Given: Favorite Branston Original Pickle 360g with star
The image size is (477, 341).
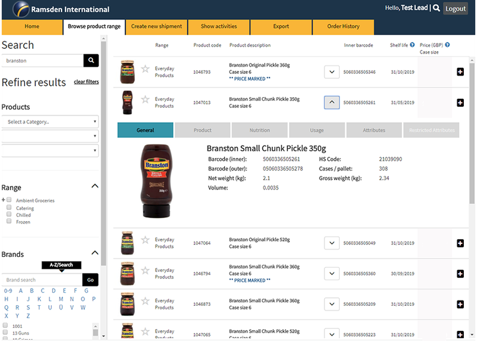Looking at the screenshot, I should [x=145, y=69].
